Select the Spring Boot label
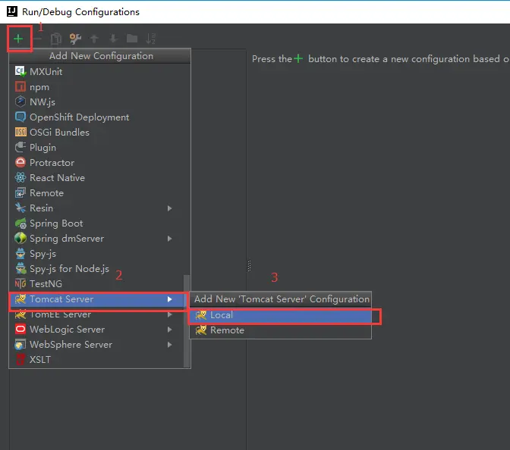This screenshot has width=510, height=450. (x=56, y=223)
